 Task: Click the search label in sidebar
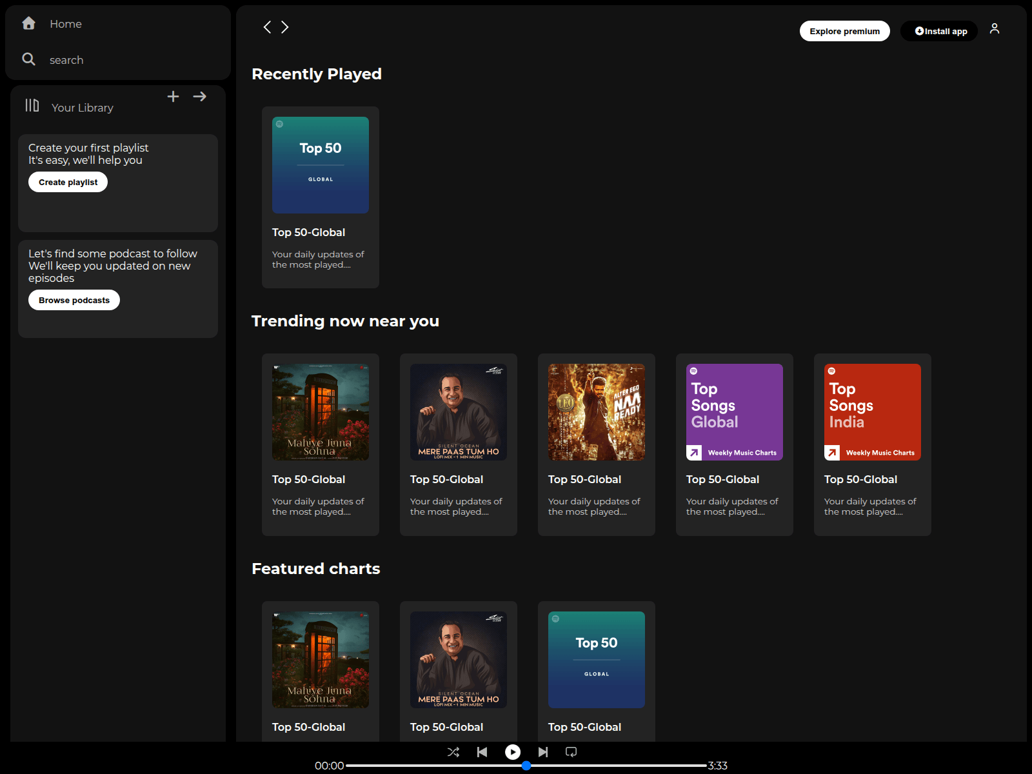pyautogui.click(x=66, y=60)
